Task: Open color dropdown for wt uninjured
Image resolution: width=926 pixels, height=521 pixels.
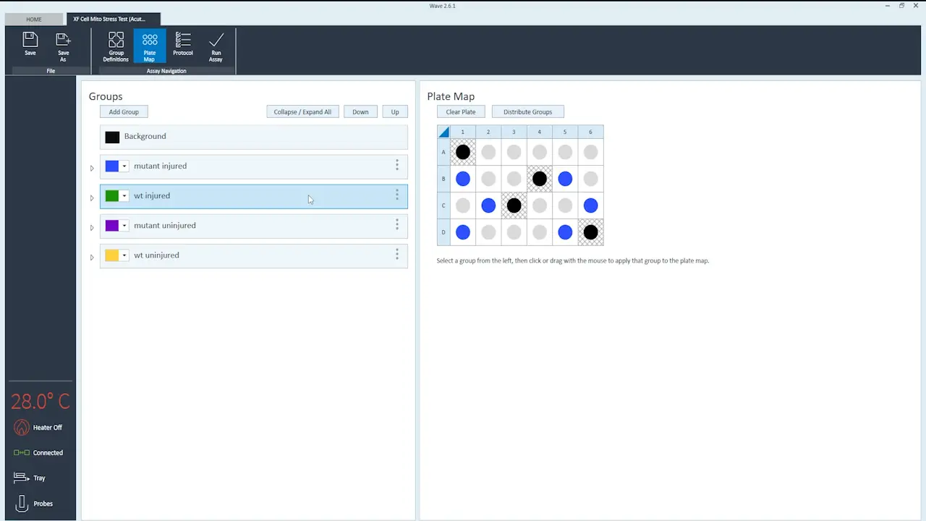Action: point(124,255)
